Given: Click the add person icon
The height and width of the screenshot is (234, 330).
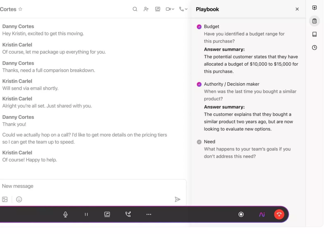Looking at the screenshot, I should tap(146, 9).
